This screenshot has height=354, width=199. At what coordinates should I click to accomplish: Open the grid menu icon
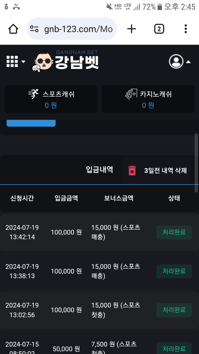[12, 61]
